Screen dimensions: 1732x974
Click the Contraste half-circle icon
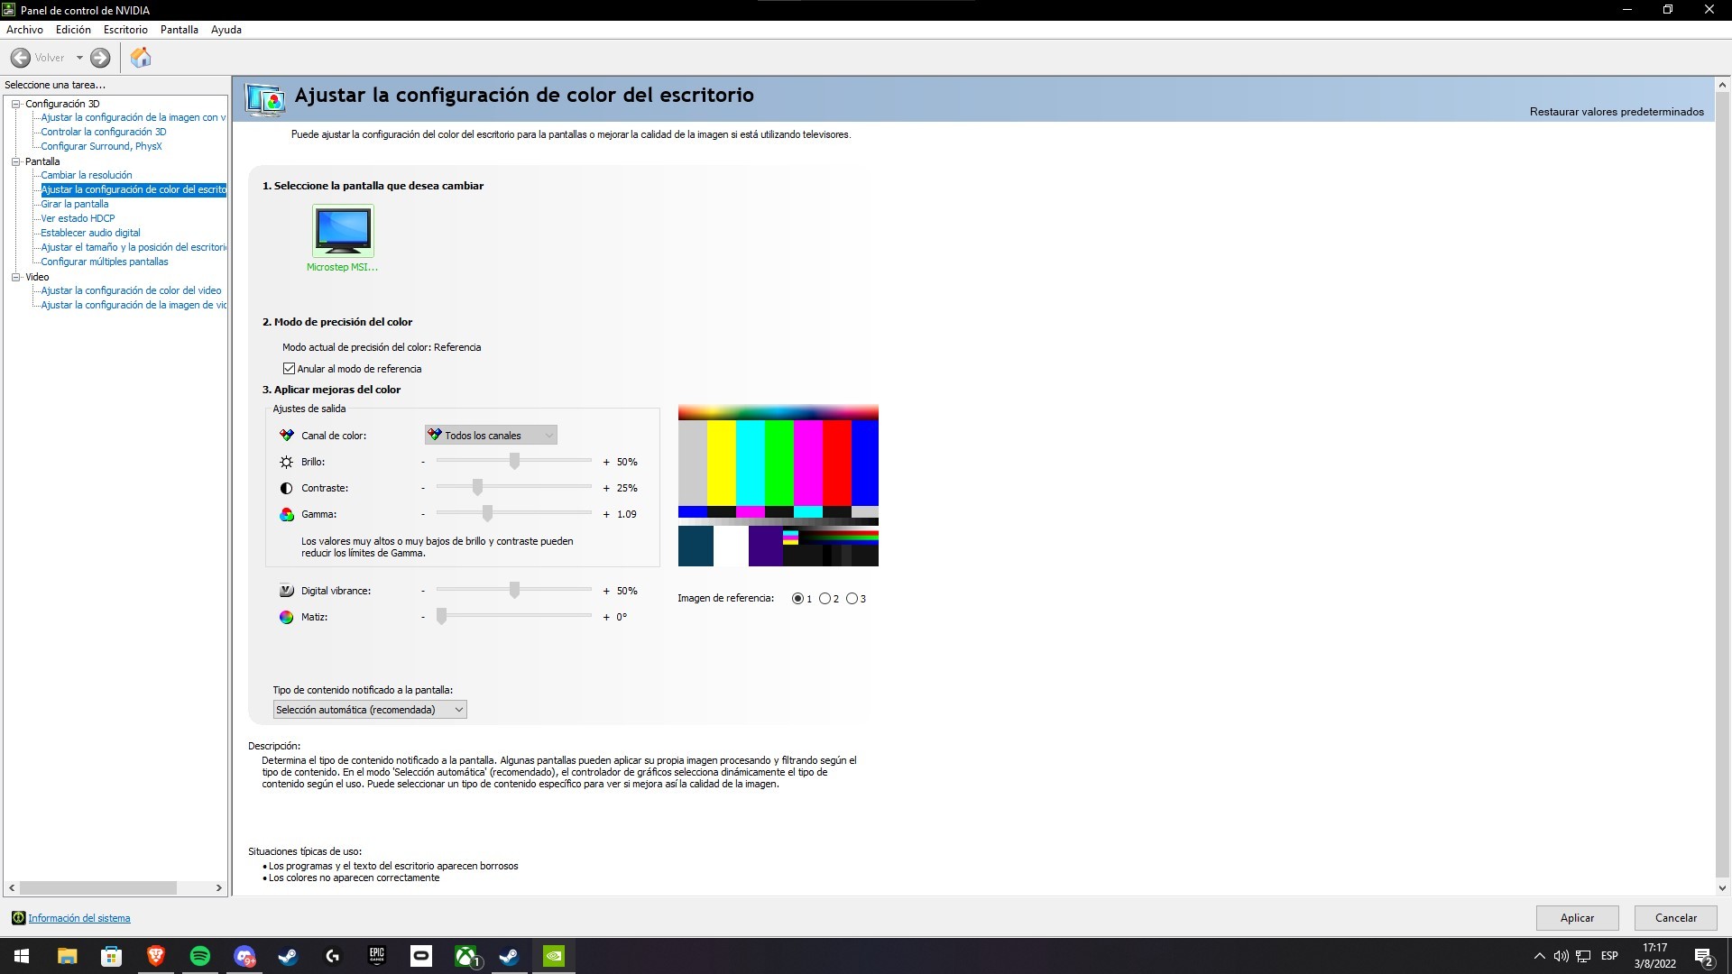pyautogui.click(x=286, y=488)
